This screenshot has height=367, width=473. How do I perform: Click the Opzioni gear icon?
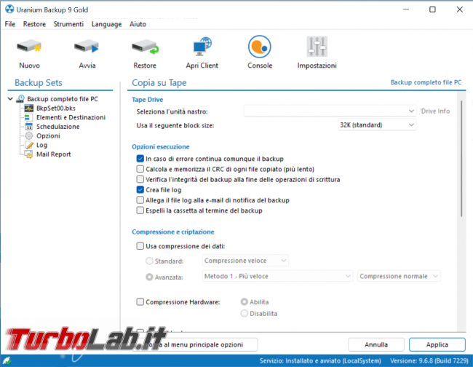(28, 136)
